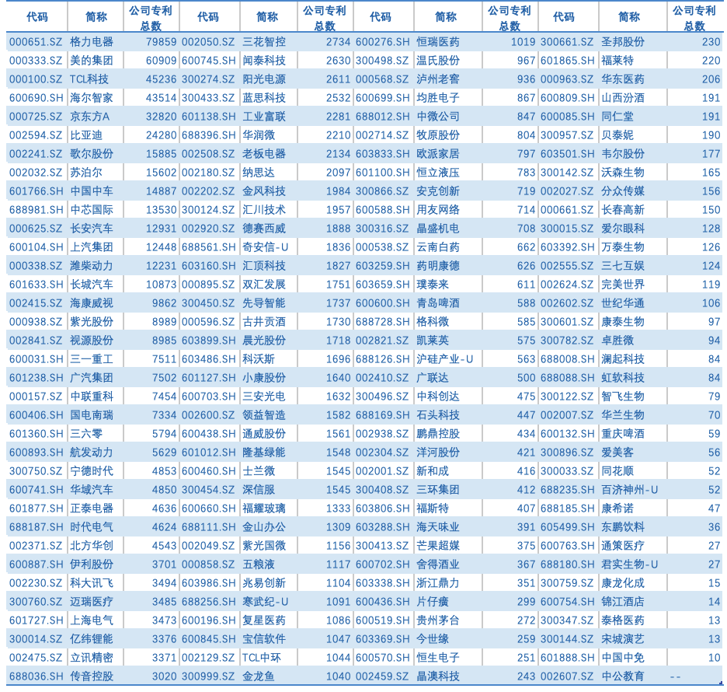Screen dimensions: 727x692
Task: Click the 阳光电源 cell
Action: 264,79
